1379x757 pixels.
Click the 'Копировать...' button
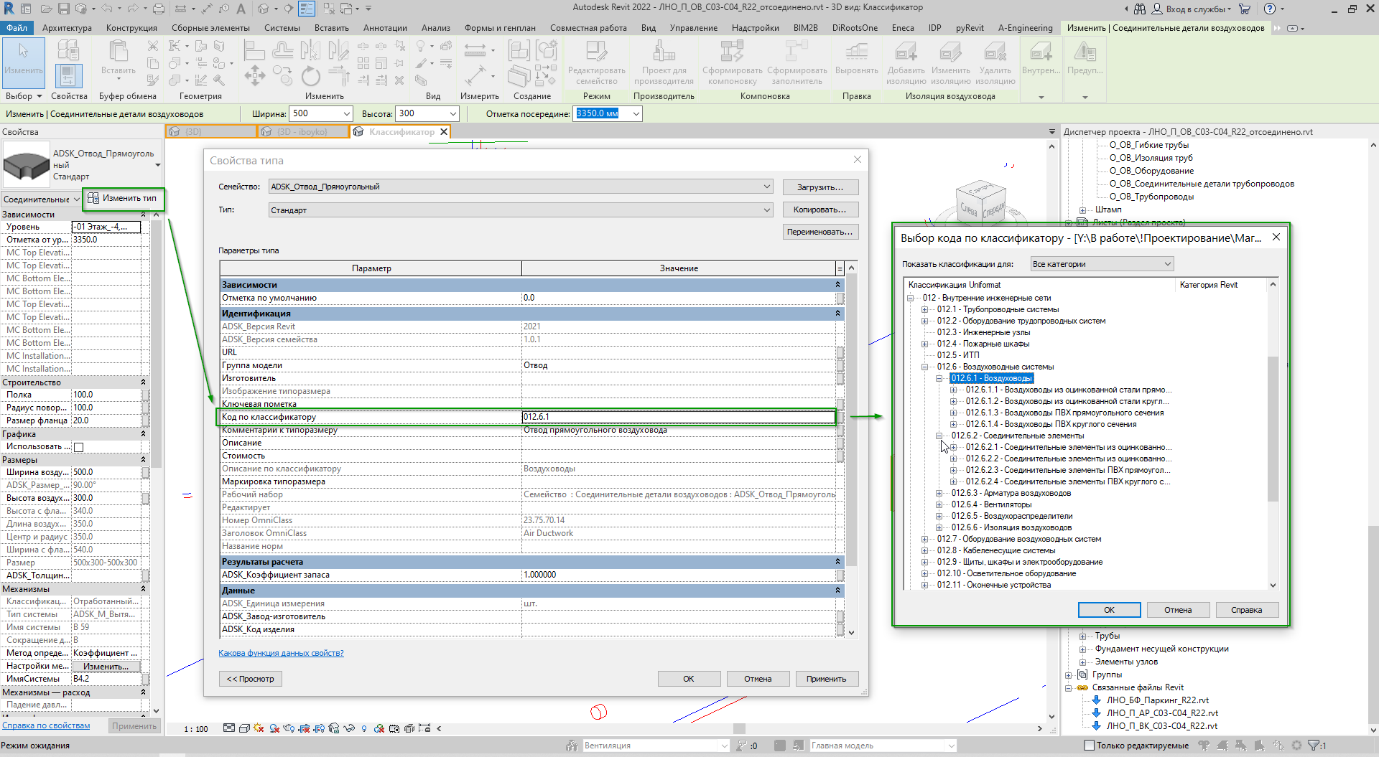coord(820,210)
